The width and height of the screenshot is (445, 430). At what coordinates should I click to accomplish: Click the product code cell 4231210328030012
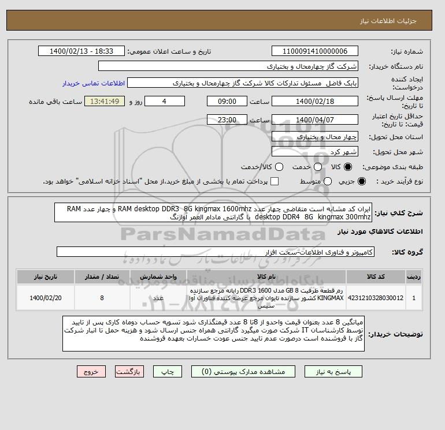[x=376, y=298]
